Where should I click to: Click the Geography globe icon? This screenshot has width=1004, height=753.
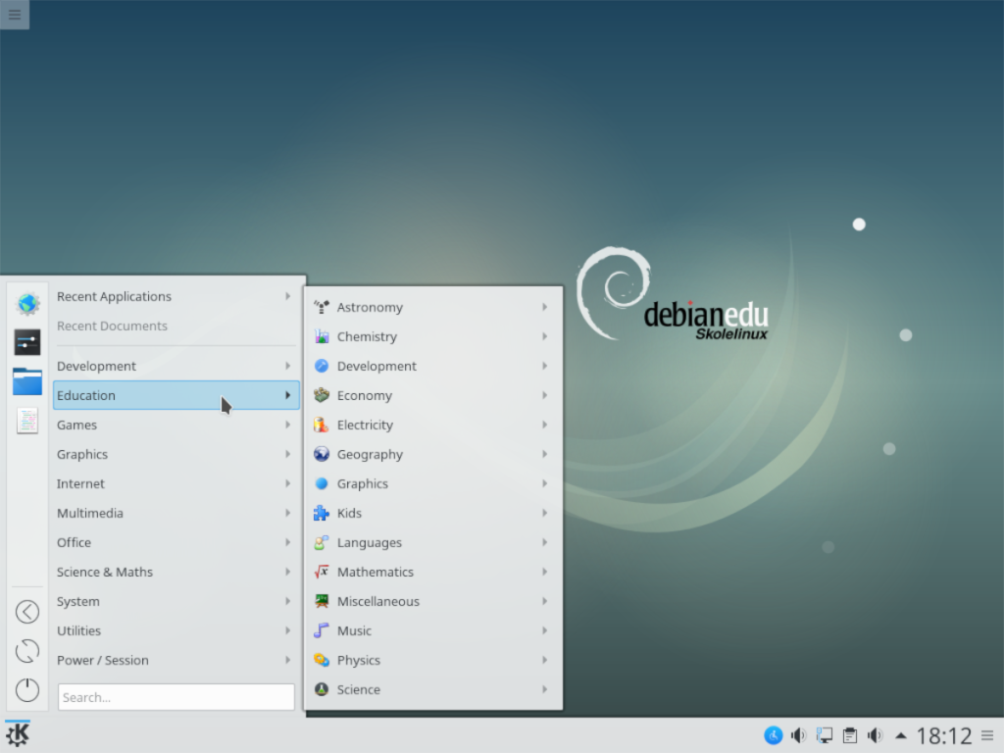tap(322, 454)
